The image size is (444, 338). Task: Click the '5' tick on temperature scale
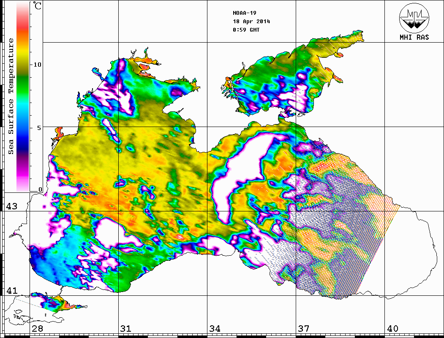(39, 127)
